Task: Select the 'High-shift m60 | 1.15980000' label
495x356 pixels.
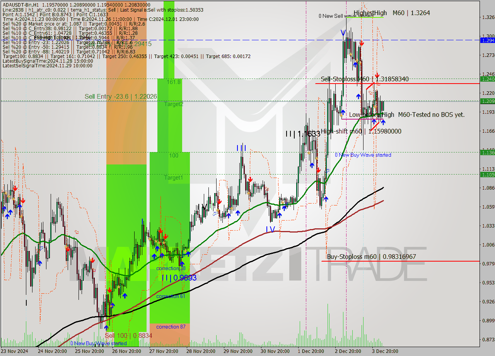Action: (x=361, y=131)
